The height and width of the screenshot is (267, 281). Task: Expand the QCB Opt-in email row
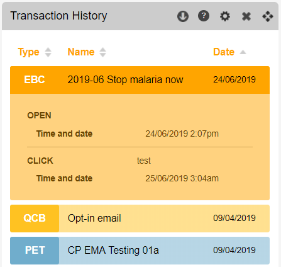(x=140, y=219)
